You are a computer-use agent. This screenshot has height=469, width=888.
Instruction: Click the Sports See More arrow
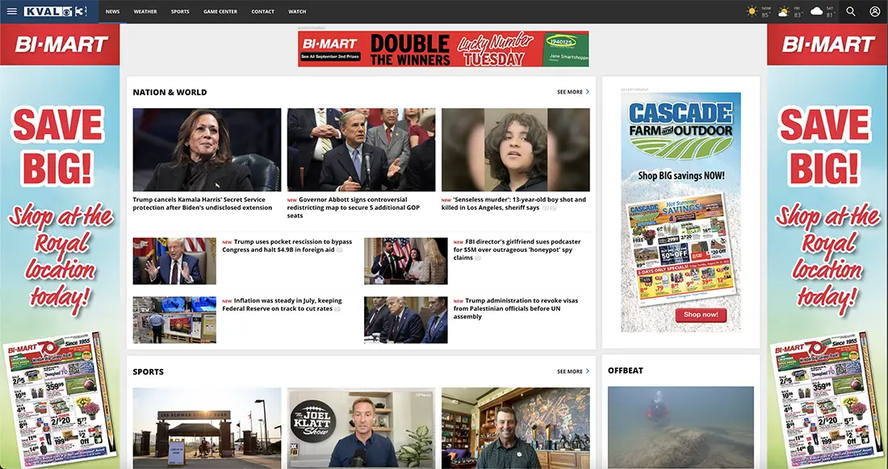(587, 371)
